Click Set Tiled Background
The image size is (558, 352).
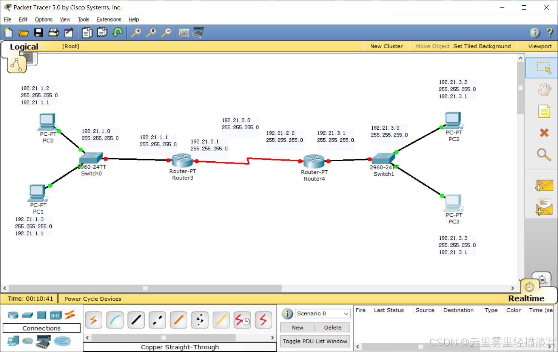[x=482, y=46]
